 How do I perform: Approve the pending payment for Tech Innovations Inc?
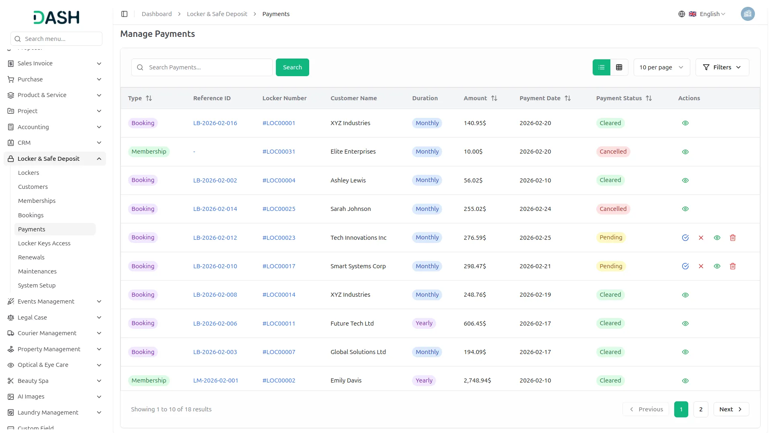685,237
